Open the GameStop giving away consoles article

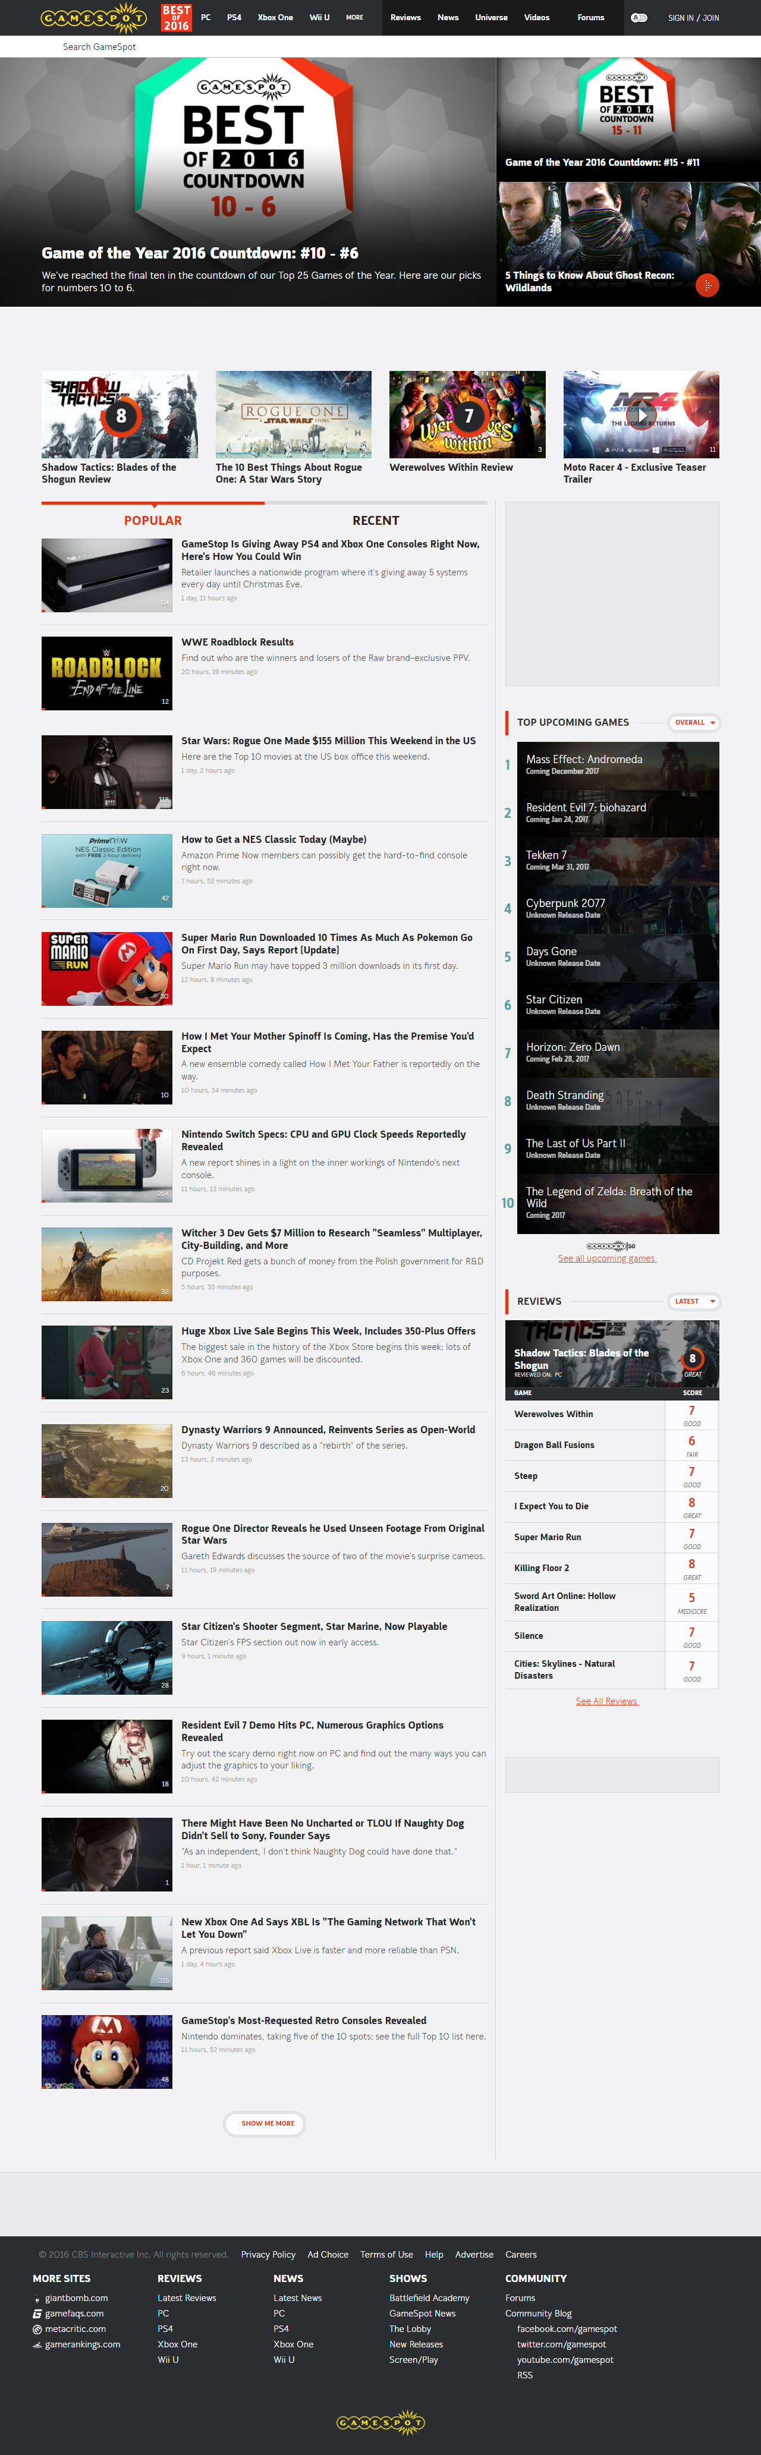click(x=330, y=550)
